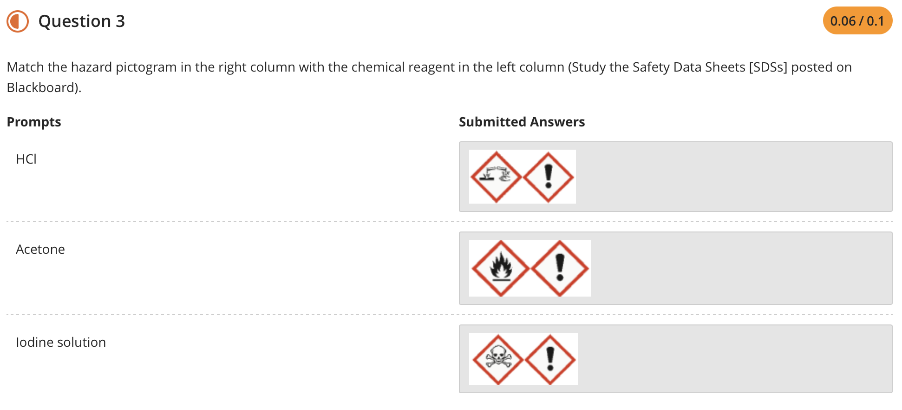Click the Iodine solution prompt label
This screenshot has width=902, height=410.
click(x=60, y=342)
